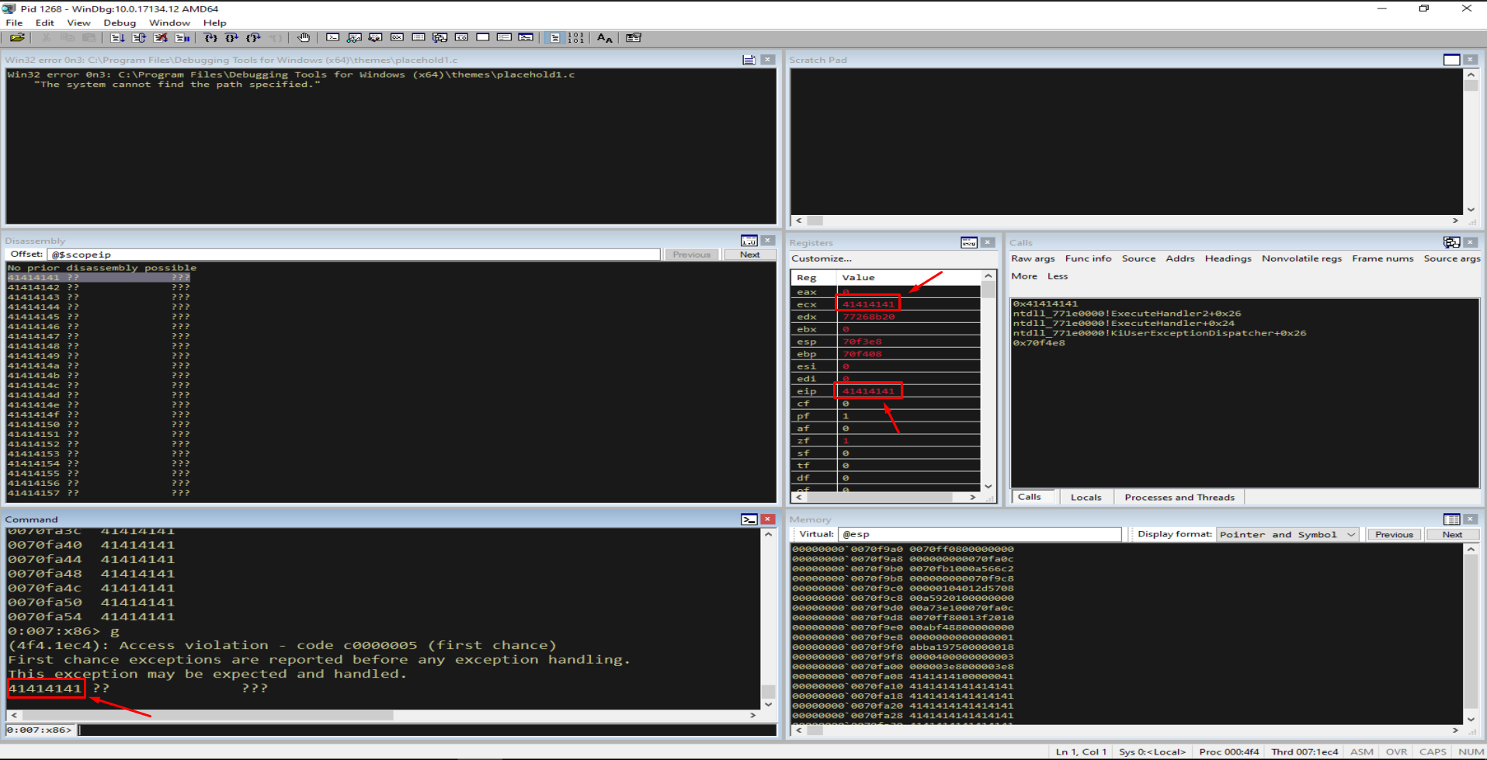Click the Options toolbar icon

tap(634, 37)
